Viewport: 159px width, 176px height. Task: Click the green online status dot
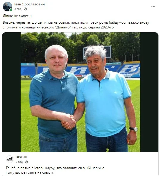tap(11, 10)
